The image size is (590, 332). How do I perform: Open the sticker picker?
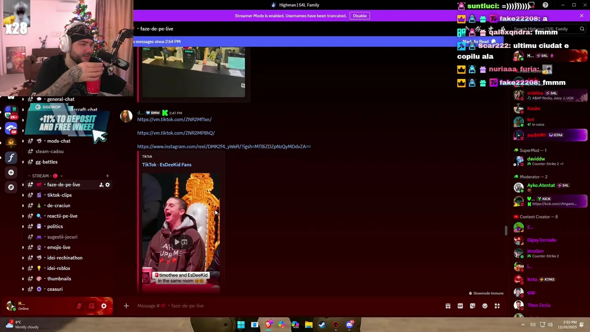coord(472,306)
